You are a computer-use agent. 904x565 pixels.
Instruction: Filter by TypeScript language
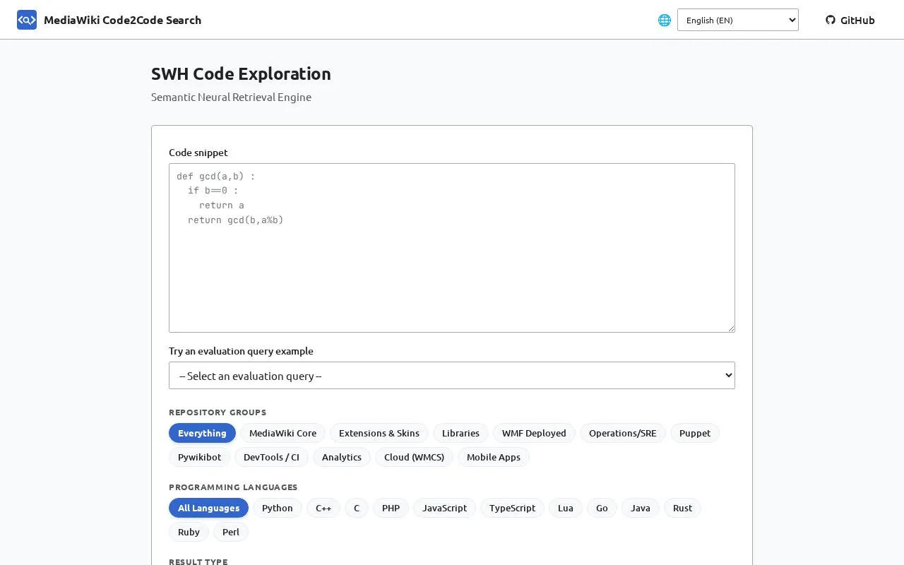coord(512,508)
